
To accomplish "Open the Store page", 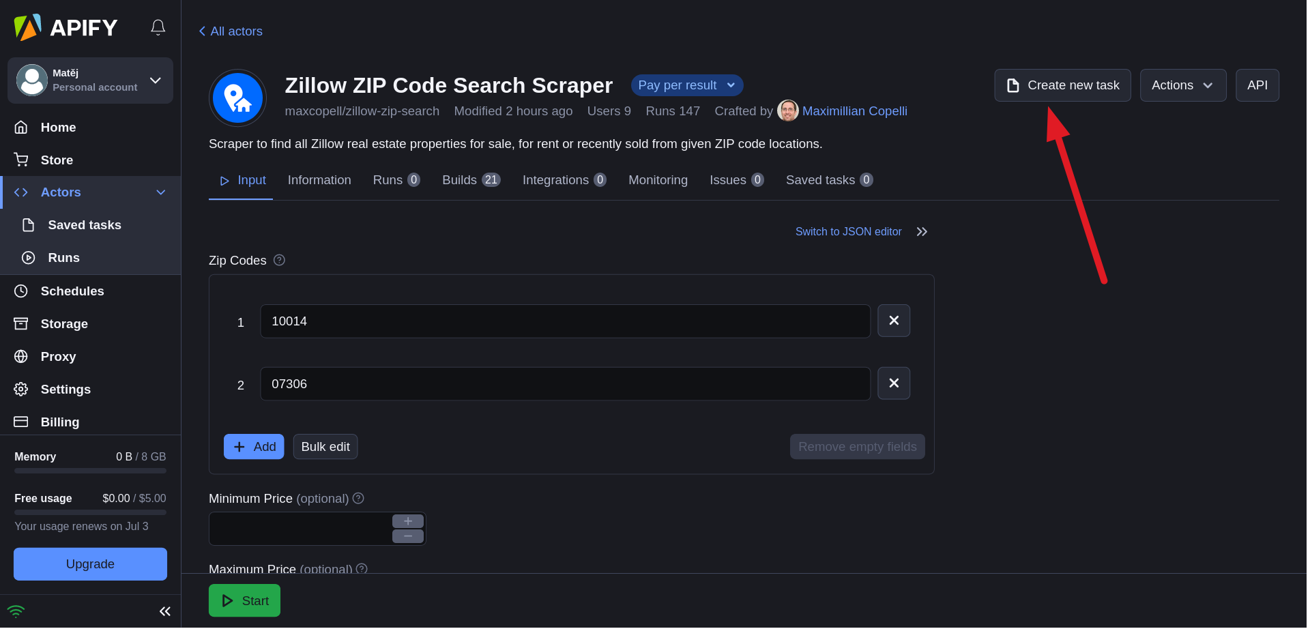I will [x=90, y=160].
